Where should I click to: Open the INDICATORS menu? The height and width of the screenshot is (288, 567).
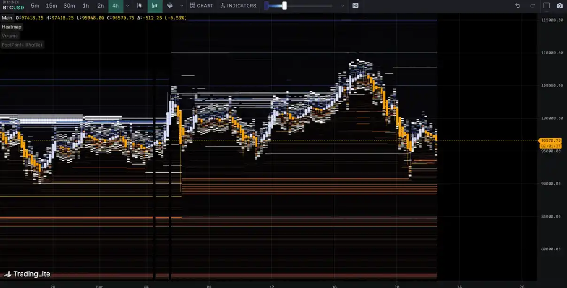point(238,6)
